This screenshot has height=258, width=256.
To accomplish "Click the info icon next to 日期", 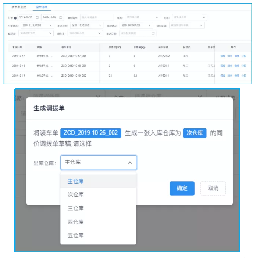I will pyautogui.click(x=15, y=18).
